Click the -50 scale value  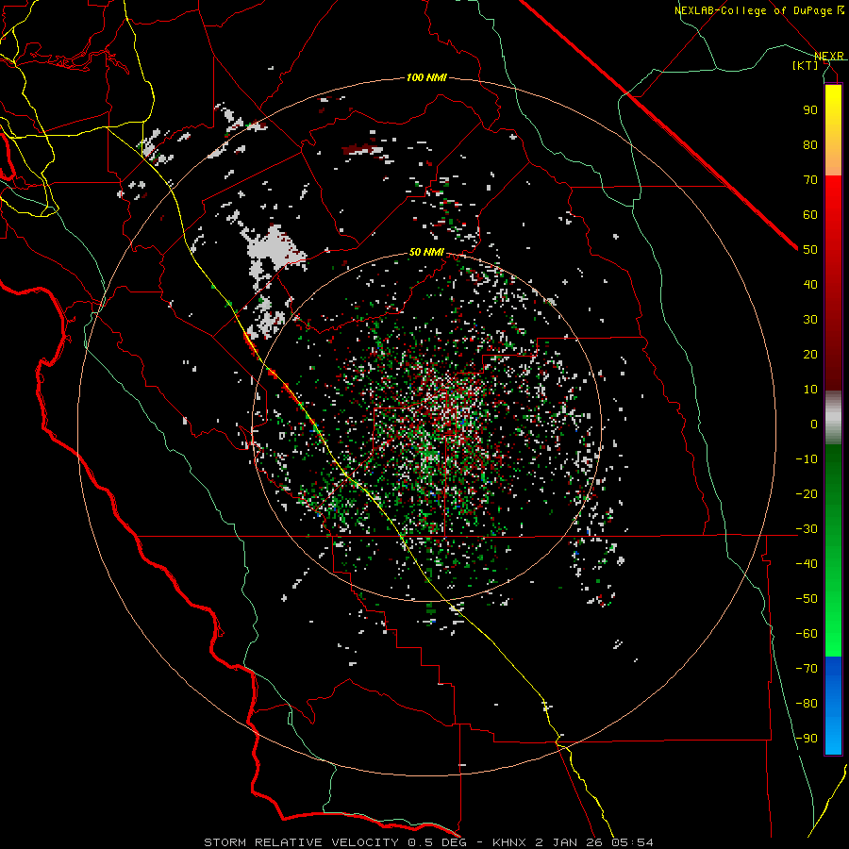coord(807,599)
